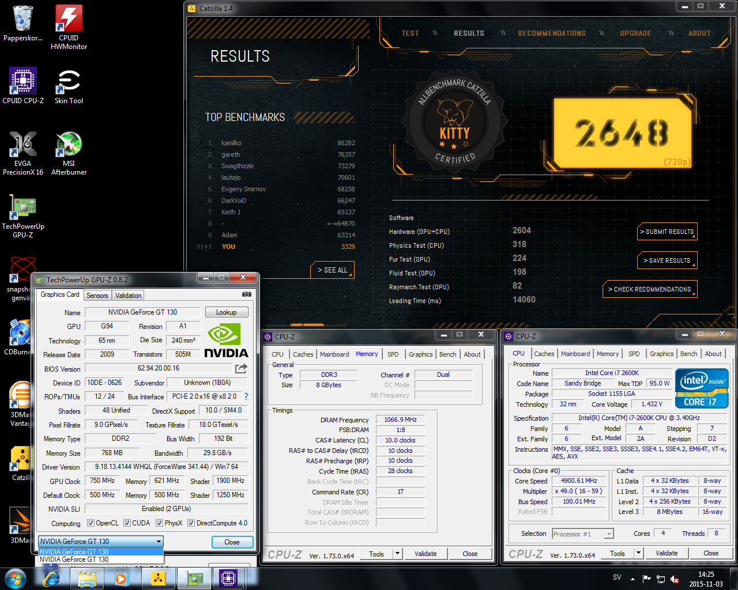Viewport: 738px width, 590px height.
Task: Switch to the Validation tab in GPU-Z
Action: 128,295
